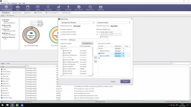191x107 pixels.
Task: Open Site Configuration in the toolbar
Action: point(6,8)
